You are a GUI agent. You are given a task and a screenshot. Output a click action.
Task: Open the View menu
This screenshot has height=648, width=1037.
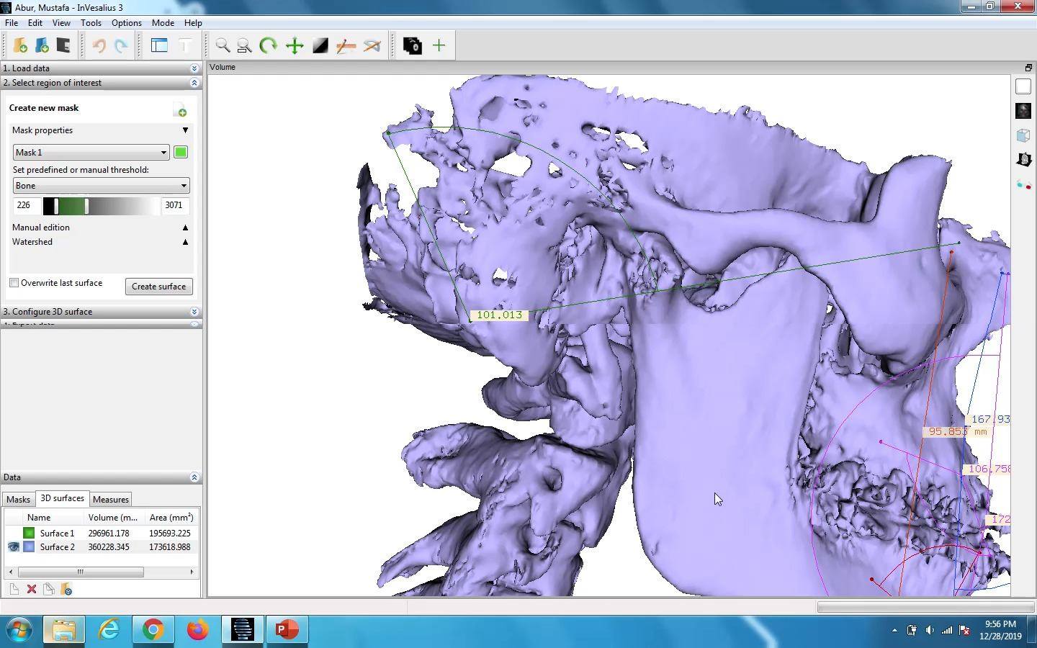point(61,23)
